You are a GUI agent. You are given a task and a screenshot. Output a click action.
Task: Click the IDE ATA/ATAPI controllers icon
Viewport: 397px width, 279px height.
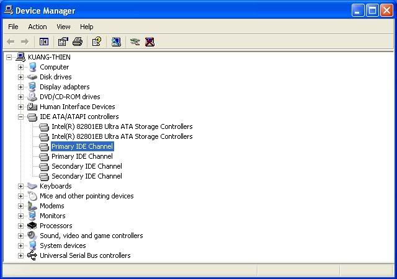click(x=32, y=117)
